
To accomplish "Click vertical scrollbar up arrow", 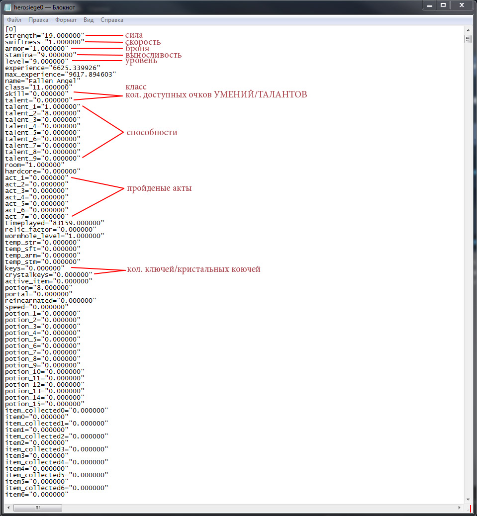I will pos(468,30).
